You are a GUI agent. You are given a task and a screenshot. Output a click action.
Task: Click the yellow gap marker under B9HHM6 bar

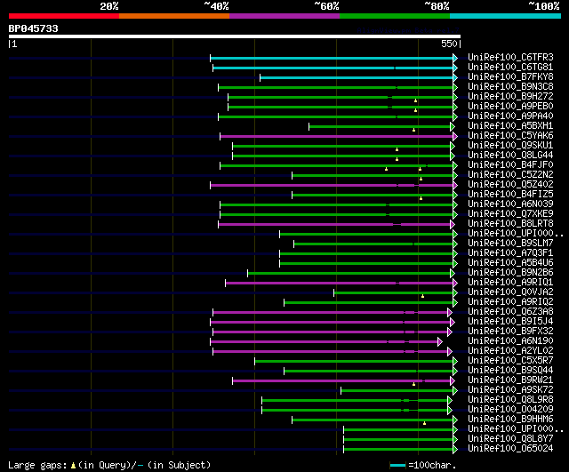pyautogui.click(x=425, y=423)
